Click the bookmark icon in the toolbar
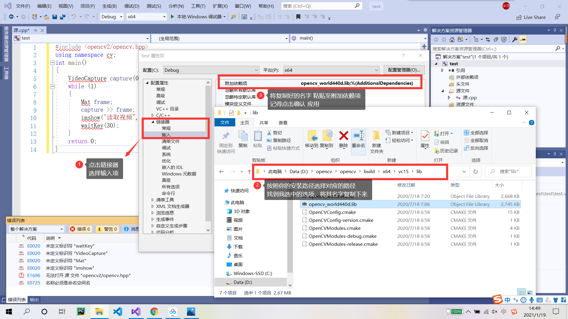This screenshot has height=319, width=568. coord(298,17)
